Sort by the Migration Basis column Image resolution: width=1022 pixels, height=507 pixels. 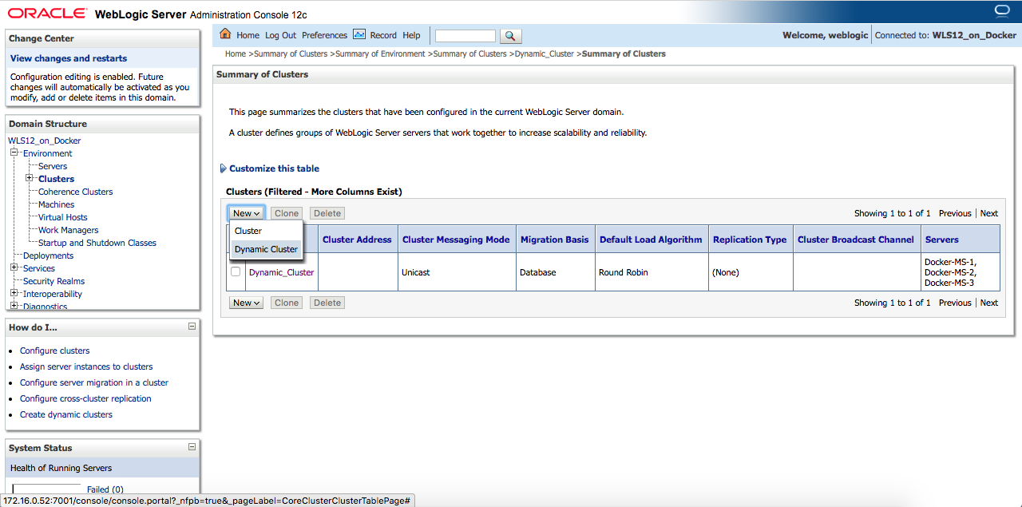pos(554,240)
